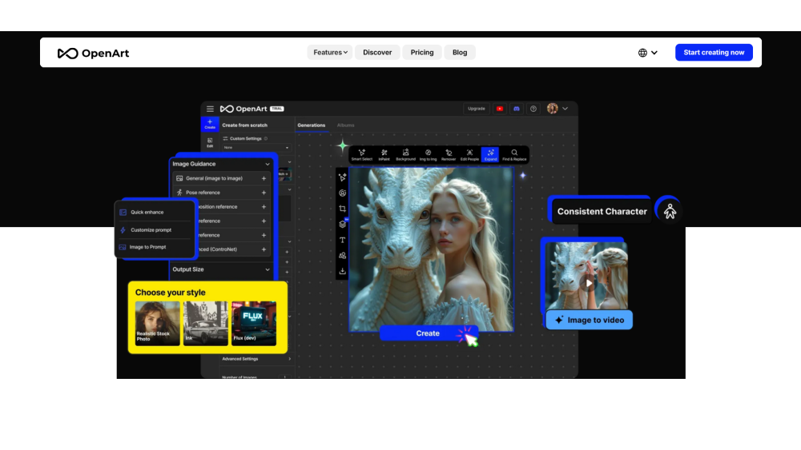This screenshot has width=801, height=450.
Task: Open the Features dropdown menu
Action: (330, 53)
